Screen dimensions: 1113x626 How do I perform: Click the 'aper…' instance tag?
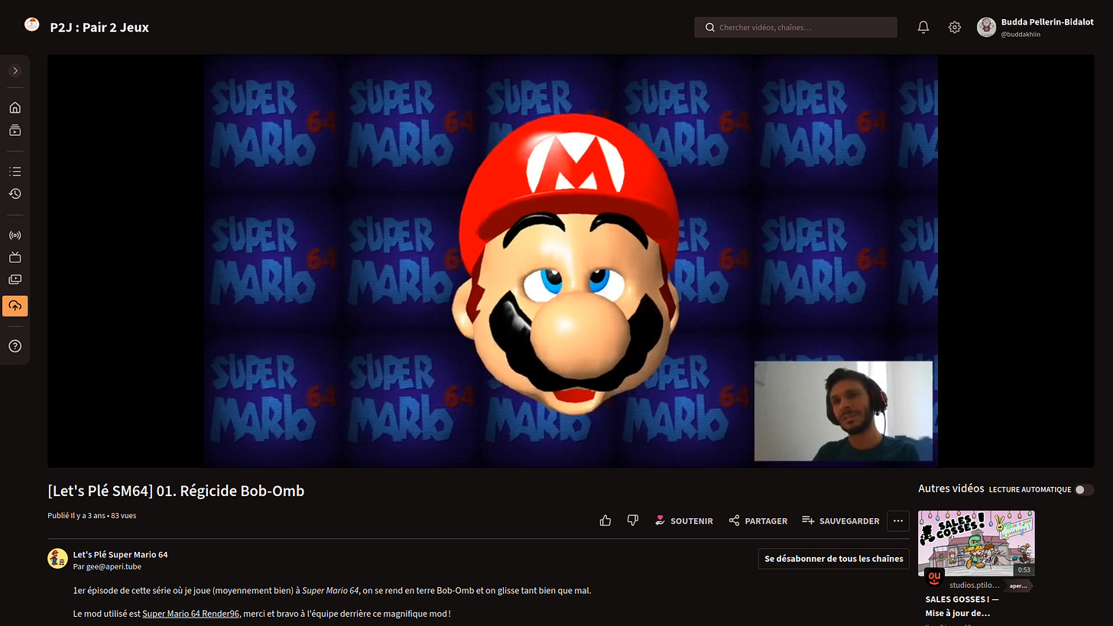click(1018, 586)
